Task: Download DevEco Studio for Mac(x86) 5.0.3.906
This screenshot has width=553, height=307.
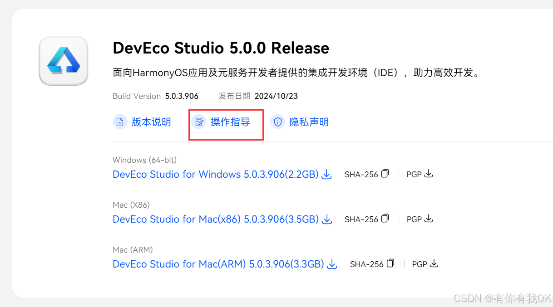Action: click(216, 219)
